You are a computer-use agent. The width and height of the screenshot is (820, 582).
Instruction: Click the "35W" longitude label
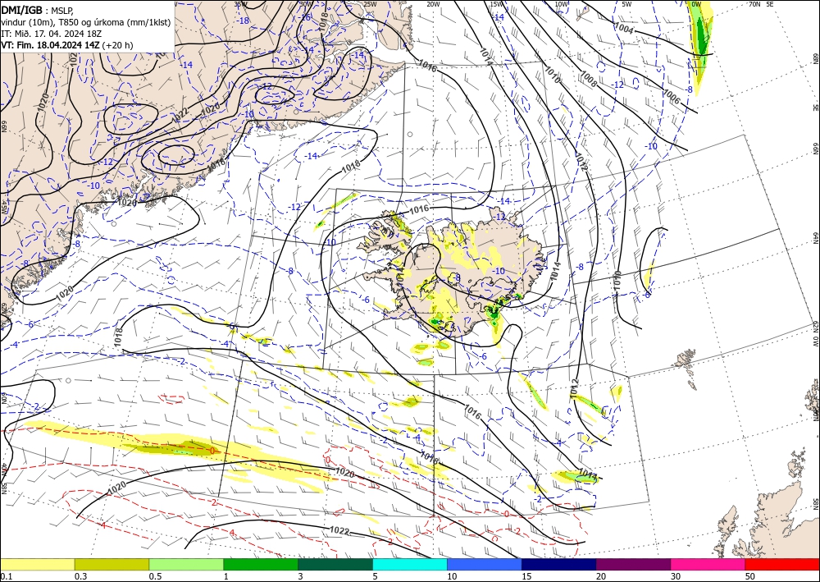[240, 4]
